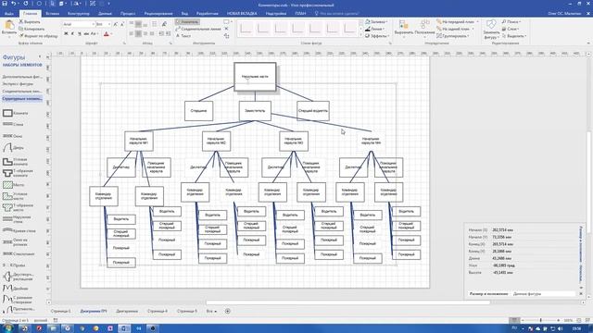The width and height of the screenshot is (593, 333).
Task: Add a new page with plus icon
Action: 228,311
